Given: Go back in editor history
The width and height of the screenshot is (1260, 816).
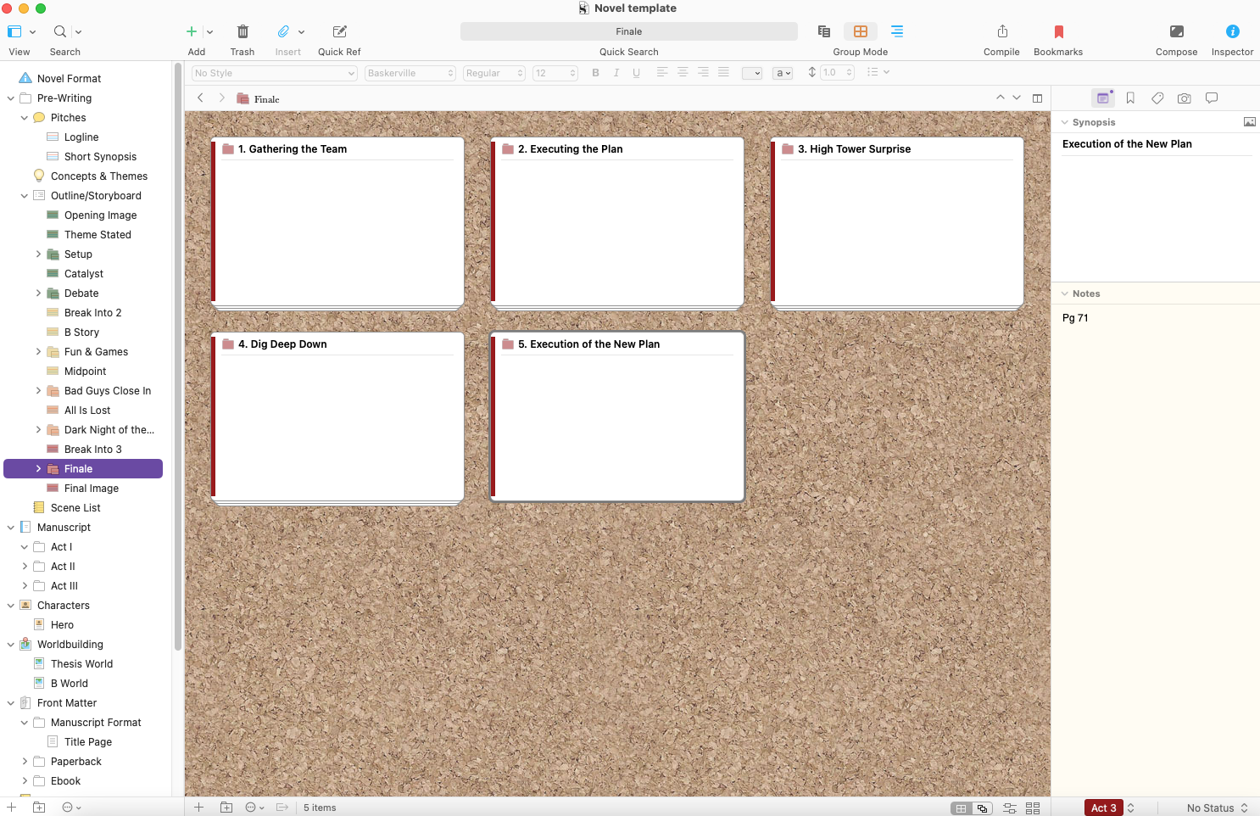Looking at the screenshot, I should coord(200,98).
